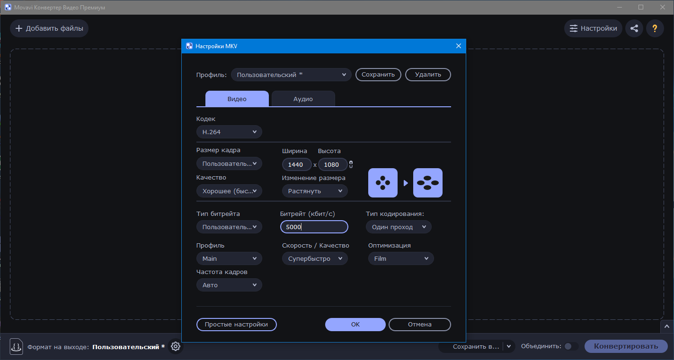
Task: Toggle the Объединить merge switch
Action: coord(571,346)
